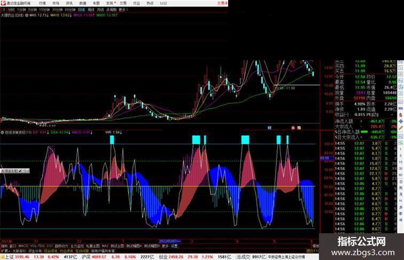Apply the CCI indicator
Screen dimensions: 404x260
[50, 246]
